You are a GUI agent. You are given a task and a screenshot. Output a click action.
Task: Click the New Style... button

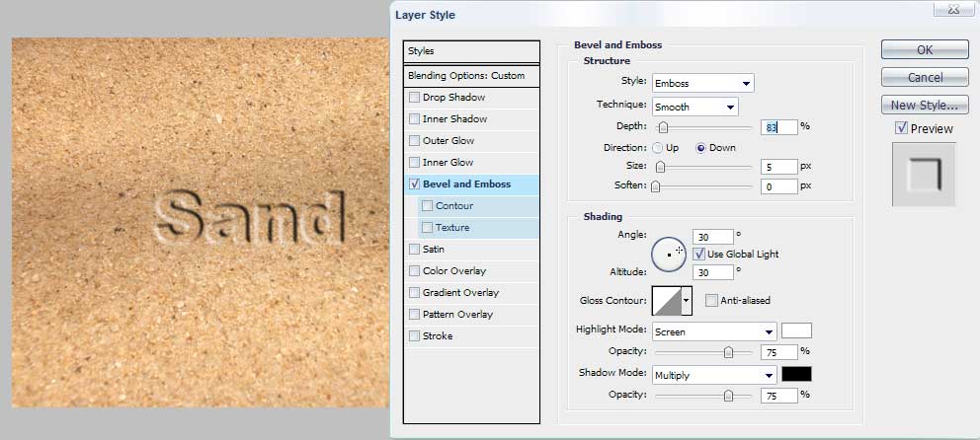pyautogui.click(x=924, y=106)
